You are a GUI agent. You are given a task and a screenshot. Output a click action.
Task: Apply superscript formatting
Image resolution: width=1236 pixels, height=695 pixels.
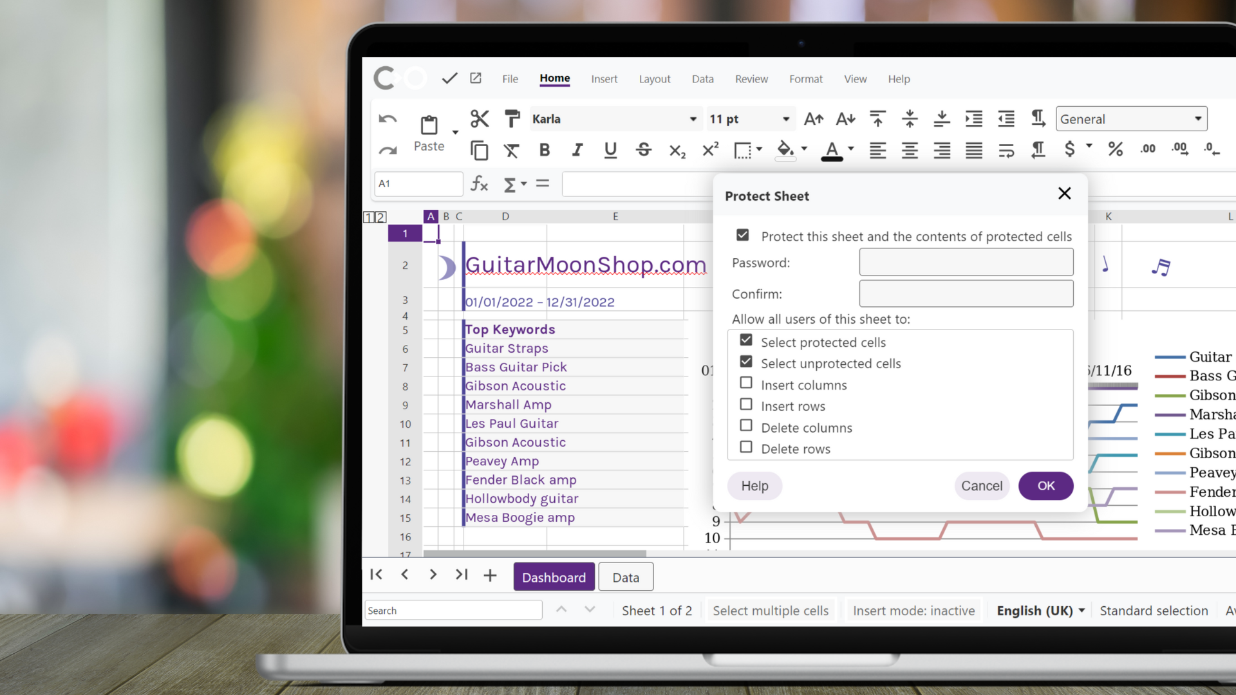click(709, 150)
